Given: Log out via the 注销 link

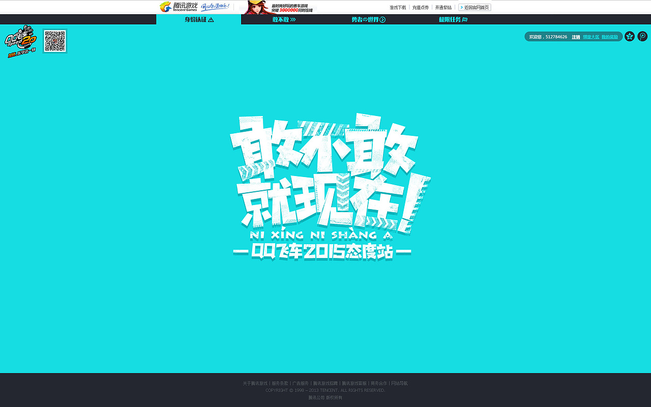Looking at the screenshot, I should pos(575,37).
